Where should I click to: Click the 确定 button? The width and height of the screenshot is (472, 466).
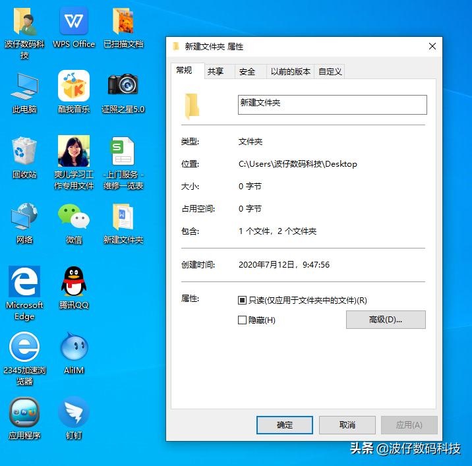tap(285, 425)
